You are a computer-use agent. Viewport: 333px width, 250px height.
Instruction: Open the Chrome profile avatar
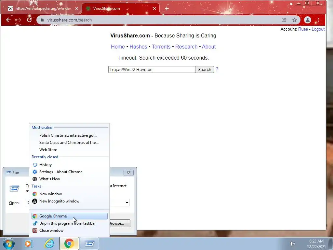pyautogui.click(x=307, y=20)
